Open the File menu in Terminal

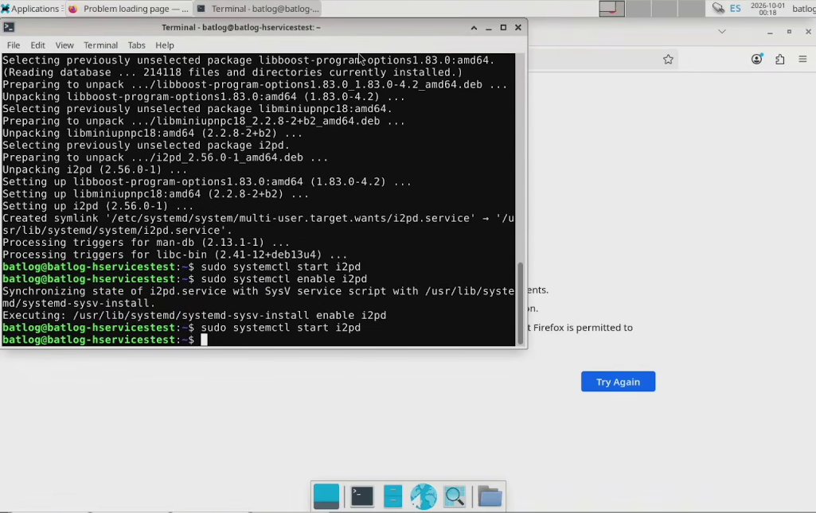14,45
